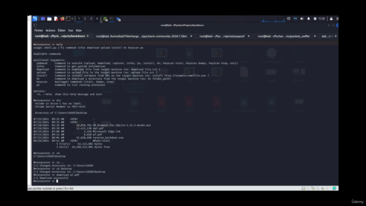Screen dimensions: 366x206
Task: Switch to the last kali terminal tab
Action: 327,36
